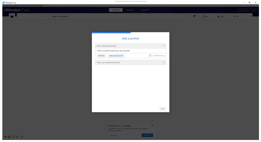Image resolution: width=261 pixels, height=142 pixels.
Task: Click the Ultimaker Cura title bar logo
Action: point(4,3)
